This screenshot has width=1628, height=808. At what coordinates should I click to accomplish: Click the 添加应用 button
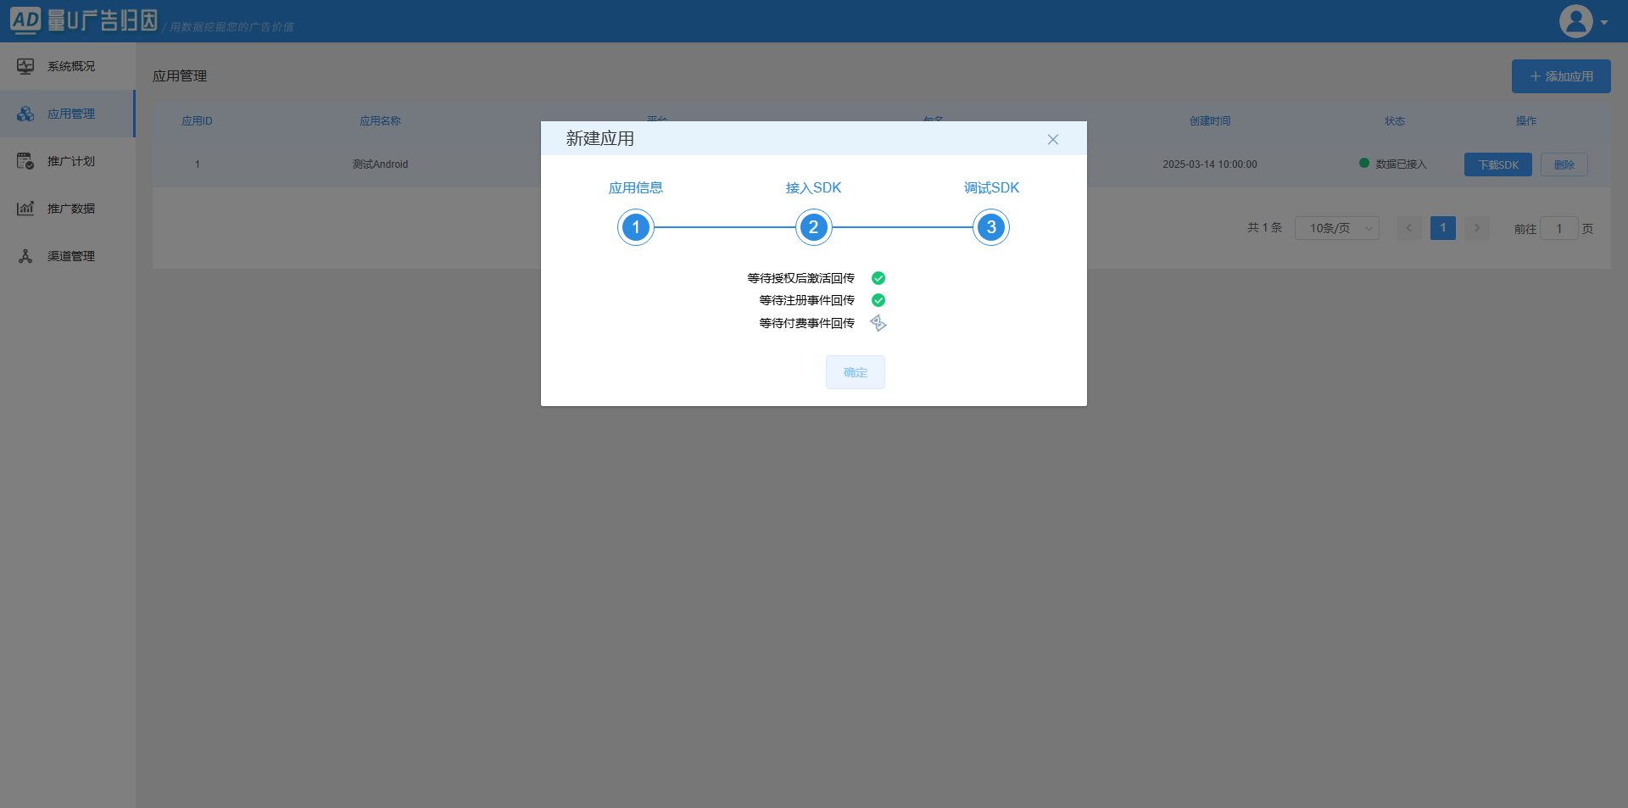[x=1561, y=76]
